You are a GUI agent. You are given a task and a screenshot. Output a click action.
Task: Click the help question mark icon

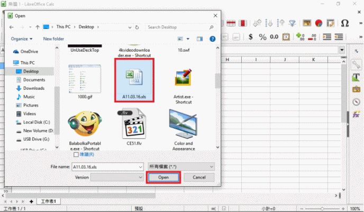coord(212,39)
